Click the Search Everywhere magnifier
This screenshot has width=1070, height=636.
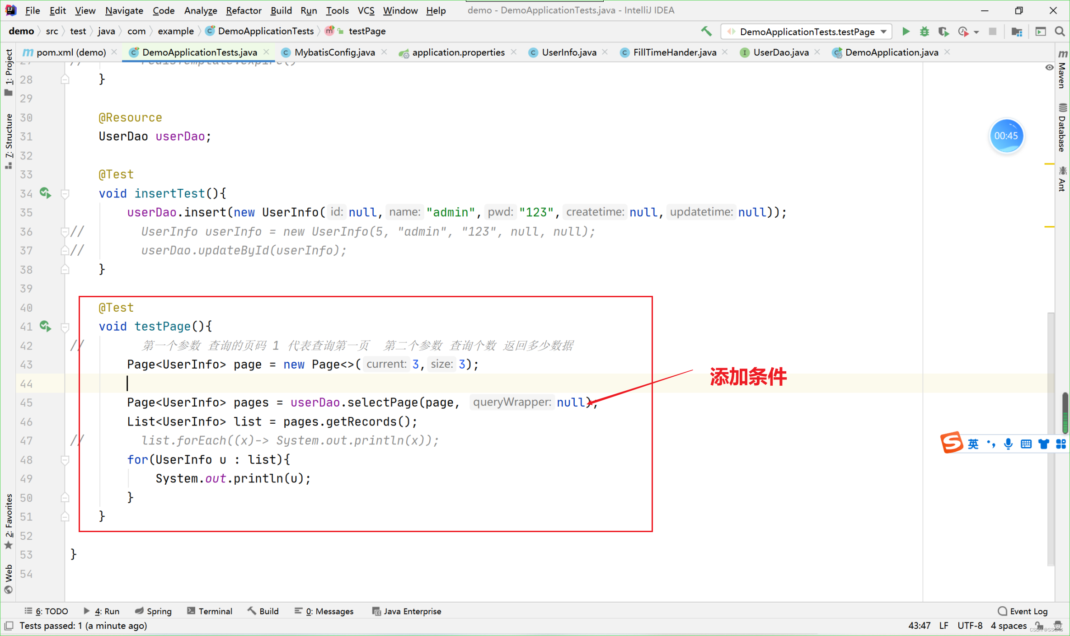coord(1060,31)
